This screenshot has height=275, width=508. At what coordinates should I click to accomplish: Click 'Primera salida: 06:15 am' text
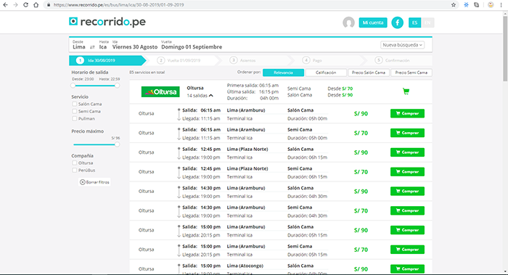[253, 85]
